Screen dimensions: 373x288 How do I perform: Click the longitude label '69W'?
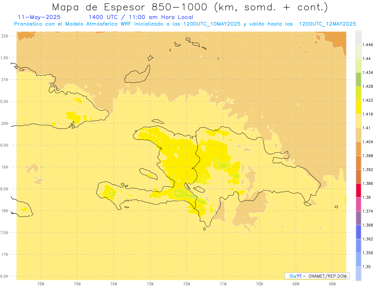(x=296, y=284)
